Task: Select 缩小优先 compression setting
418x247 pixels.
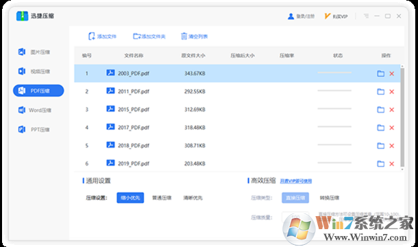Action: [x=130, y=198]
